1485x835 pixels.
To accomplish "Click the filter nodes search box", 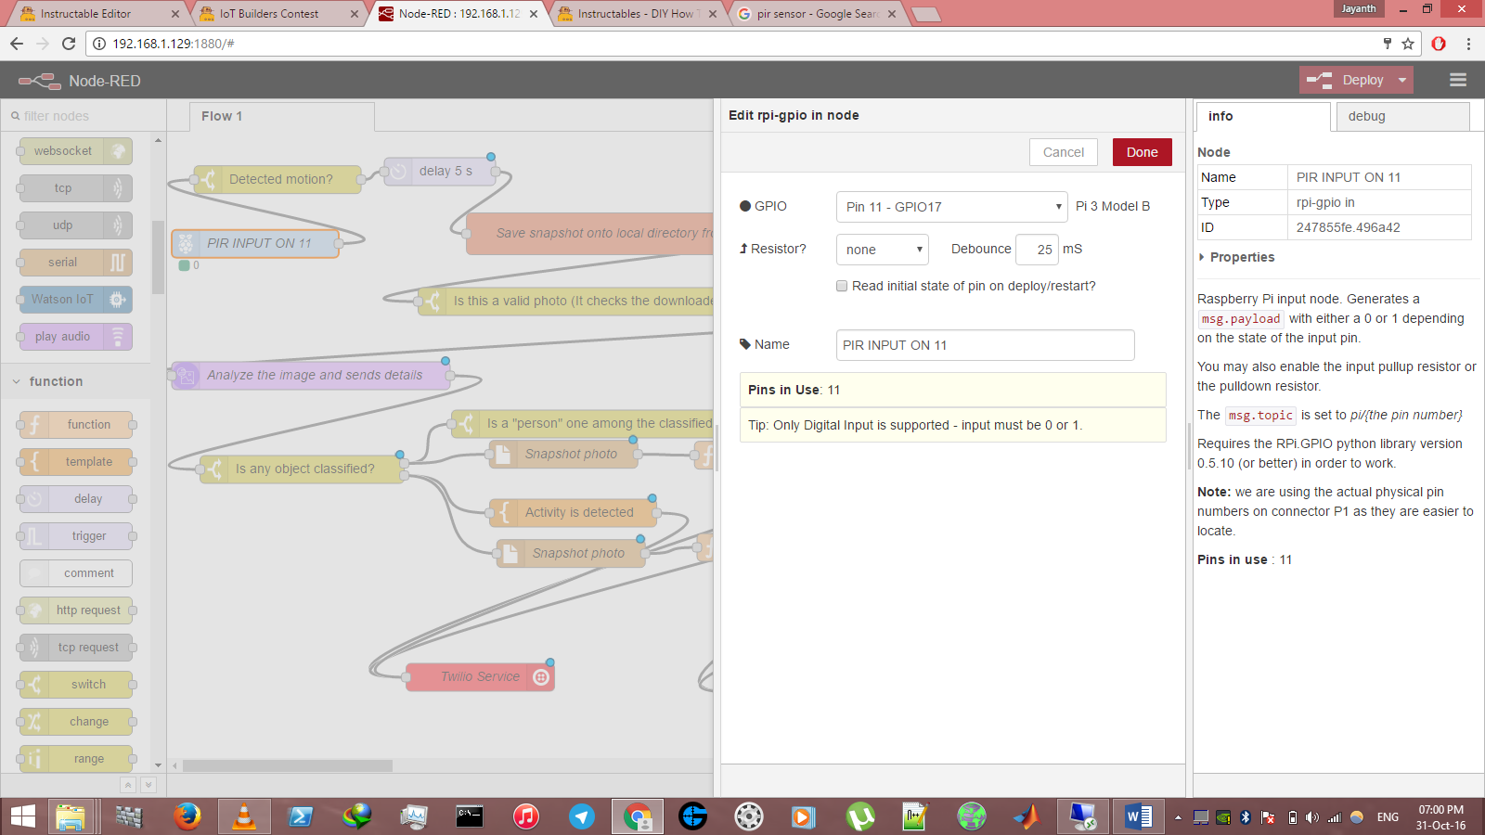I will [x=84, y=116].
